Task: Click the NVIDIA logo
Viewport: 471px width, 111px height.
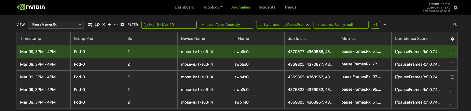Action: pyautogui.click(x=31, y=7)
